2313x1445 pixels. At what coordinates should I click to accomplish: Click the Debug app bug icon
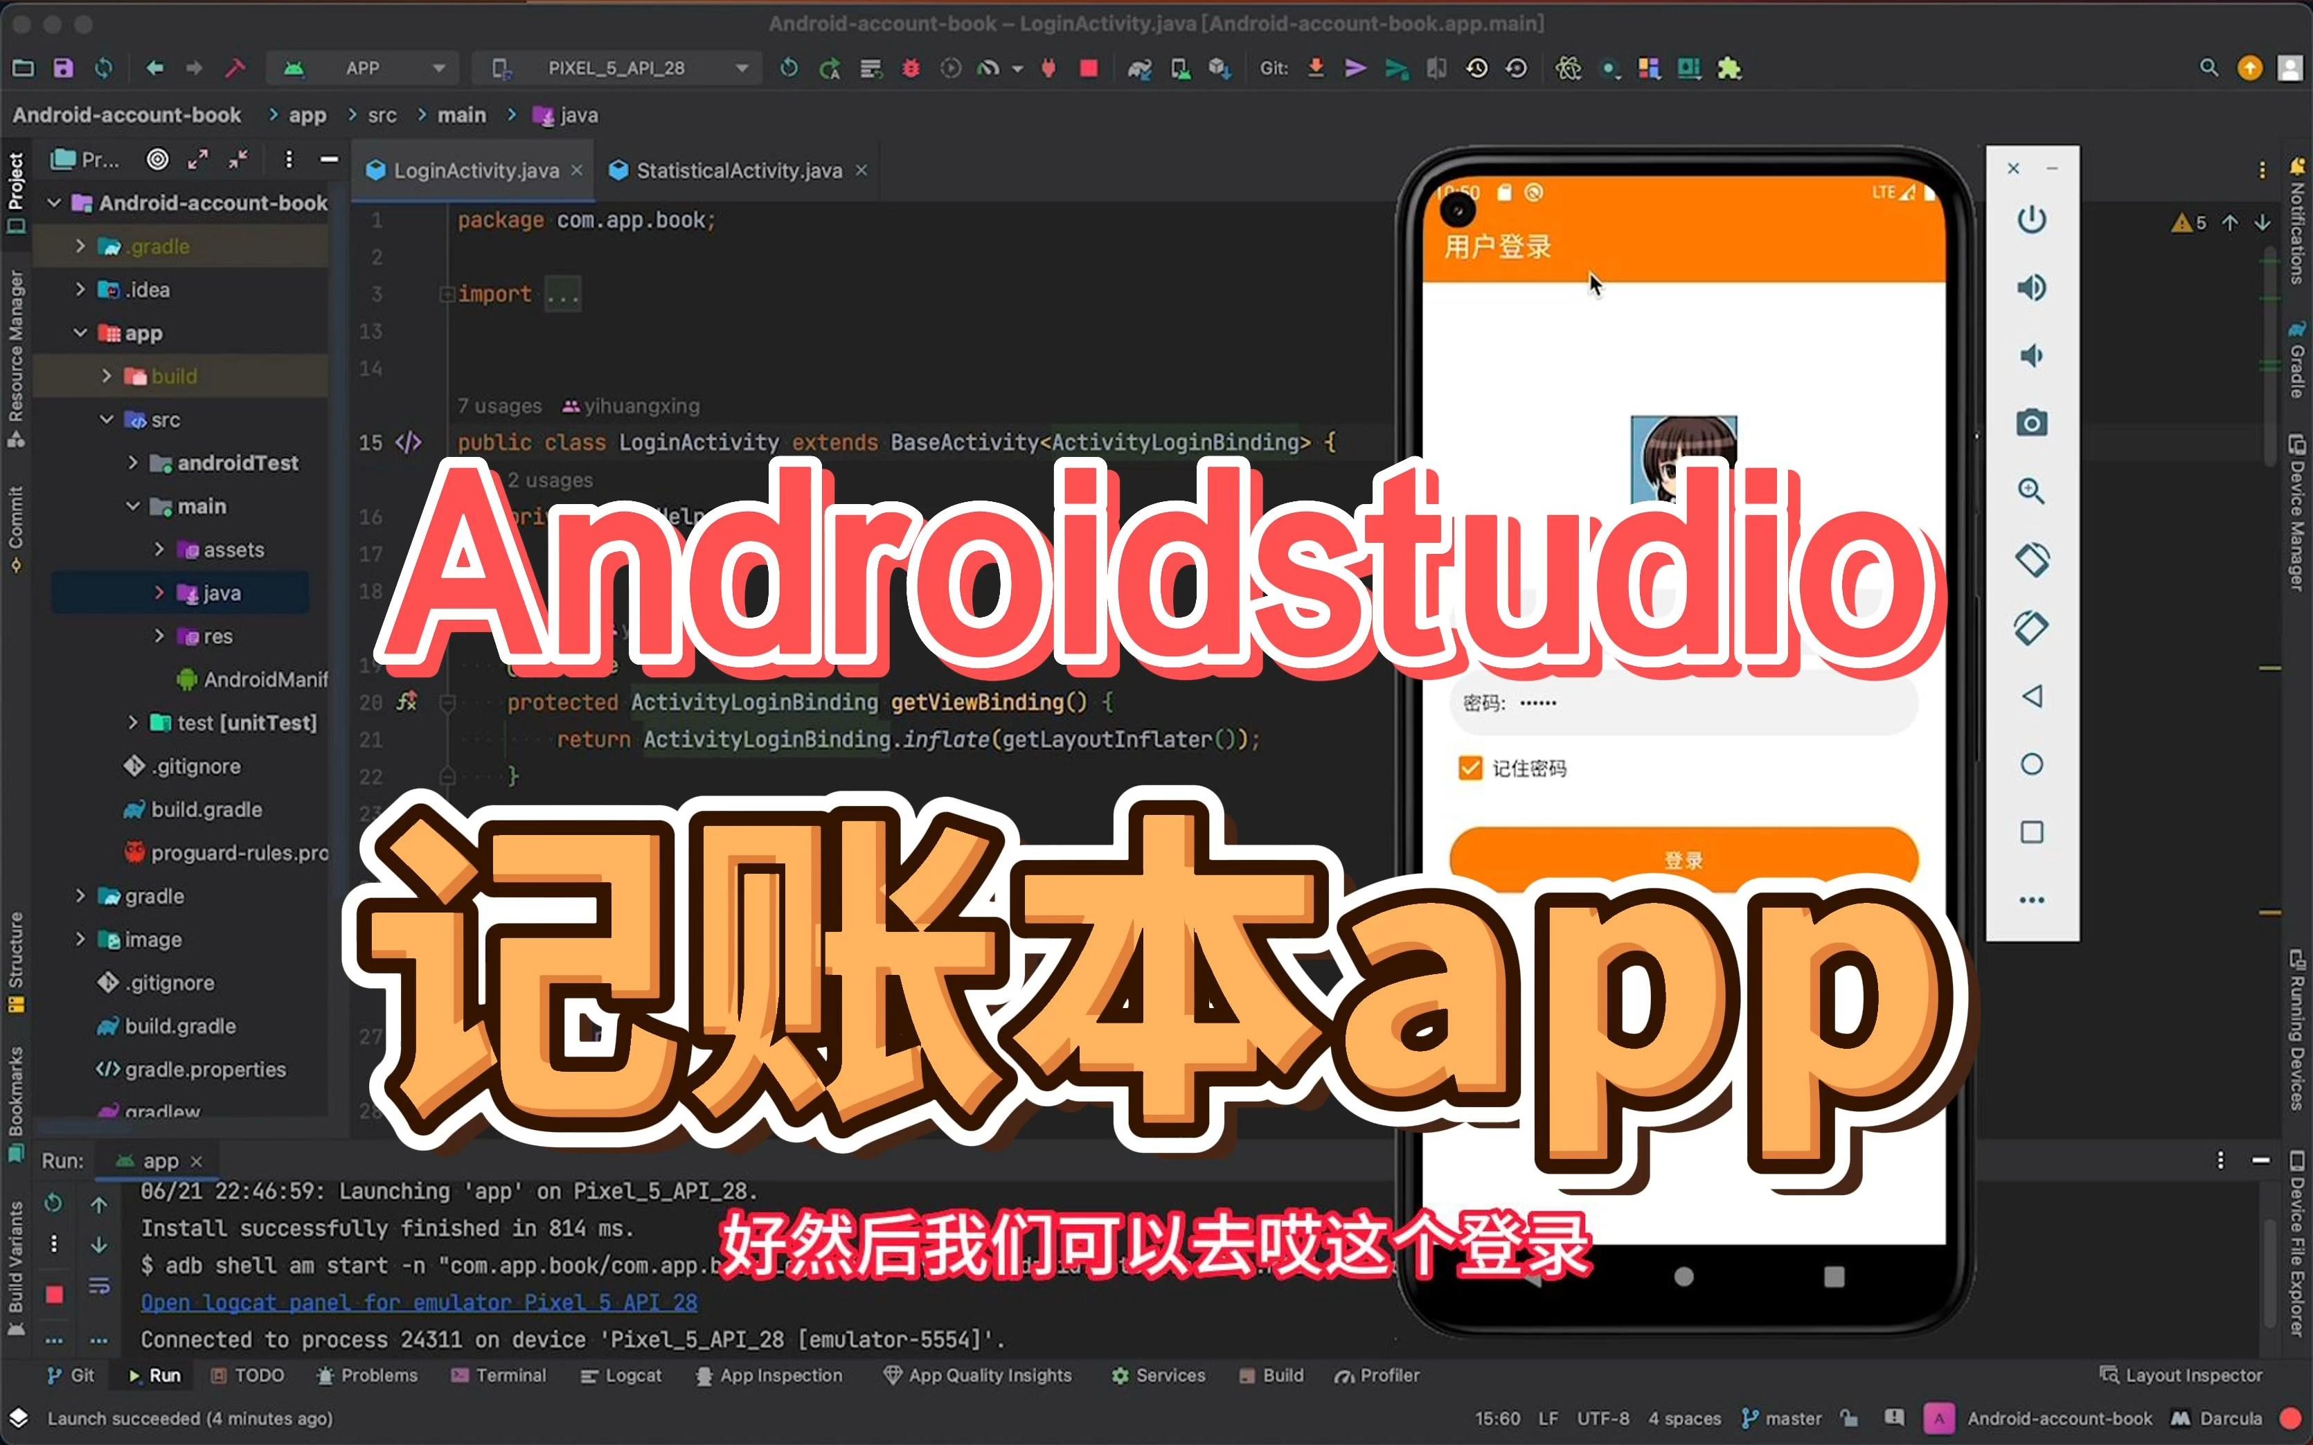911,68
